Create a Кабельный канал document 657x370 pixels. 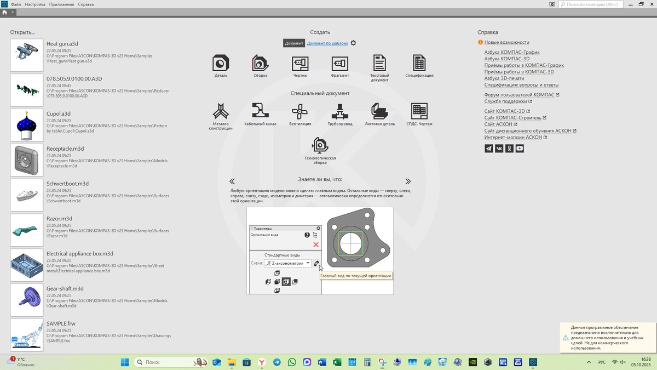click(x=260, y=113)
